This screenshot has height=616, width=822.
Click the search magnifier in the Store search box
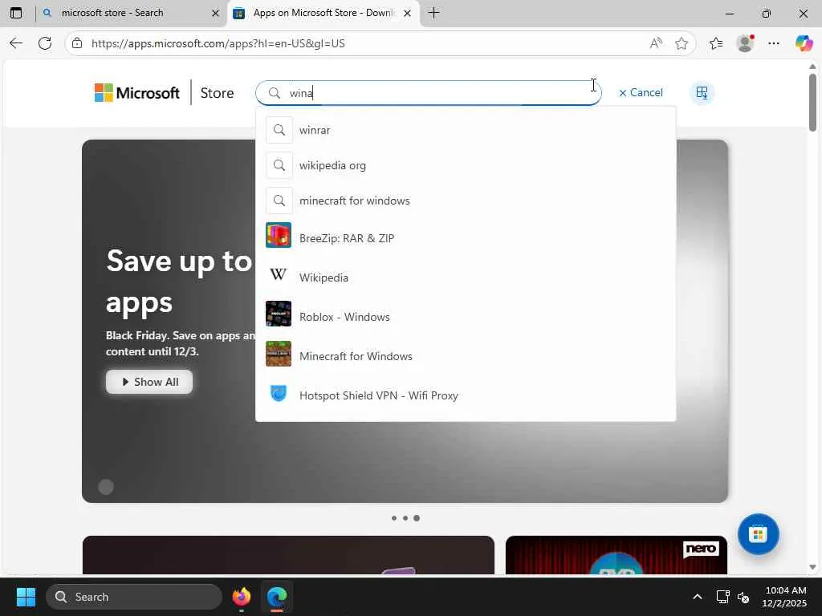point(275,93)
